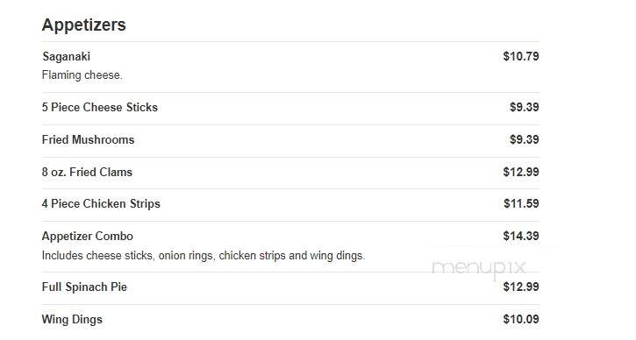Image resolution: width=636 pixels, height=340 pixels.
Task: Choose the 4 Piece Chicken Strips item
Action: point(101,203)
